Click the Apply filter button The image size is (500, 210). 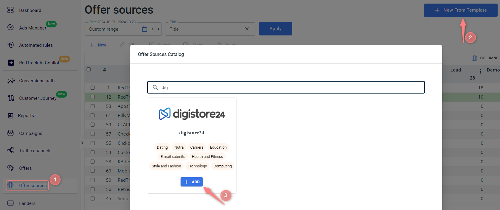pyautogui.click(x=275, y=29)
